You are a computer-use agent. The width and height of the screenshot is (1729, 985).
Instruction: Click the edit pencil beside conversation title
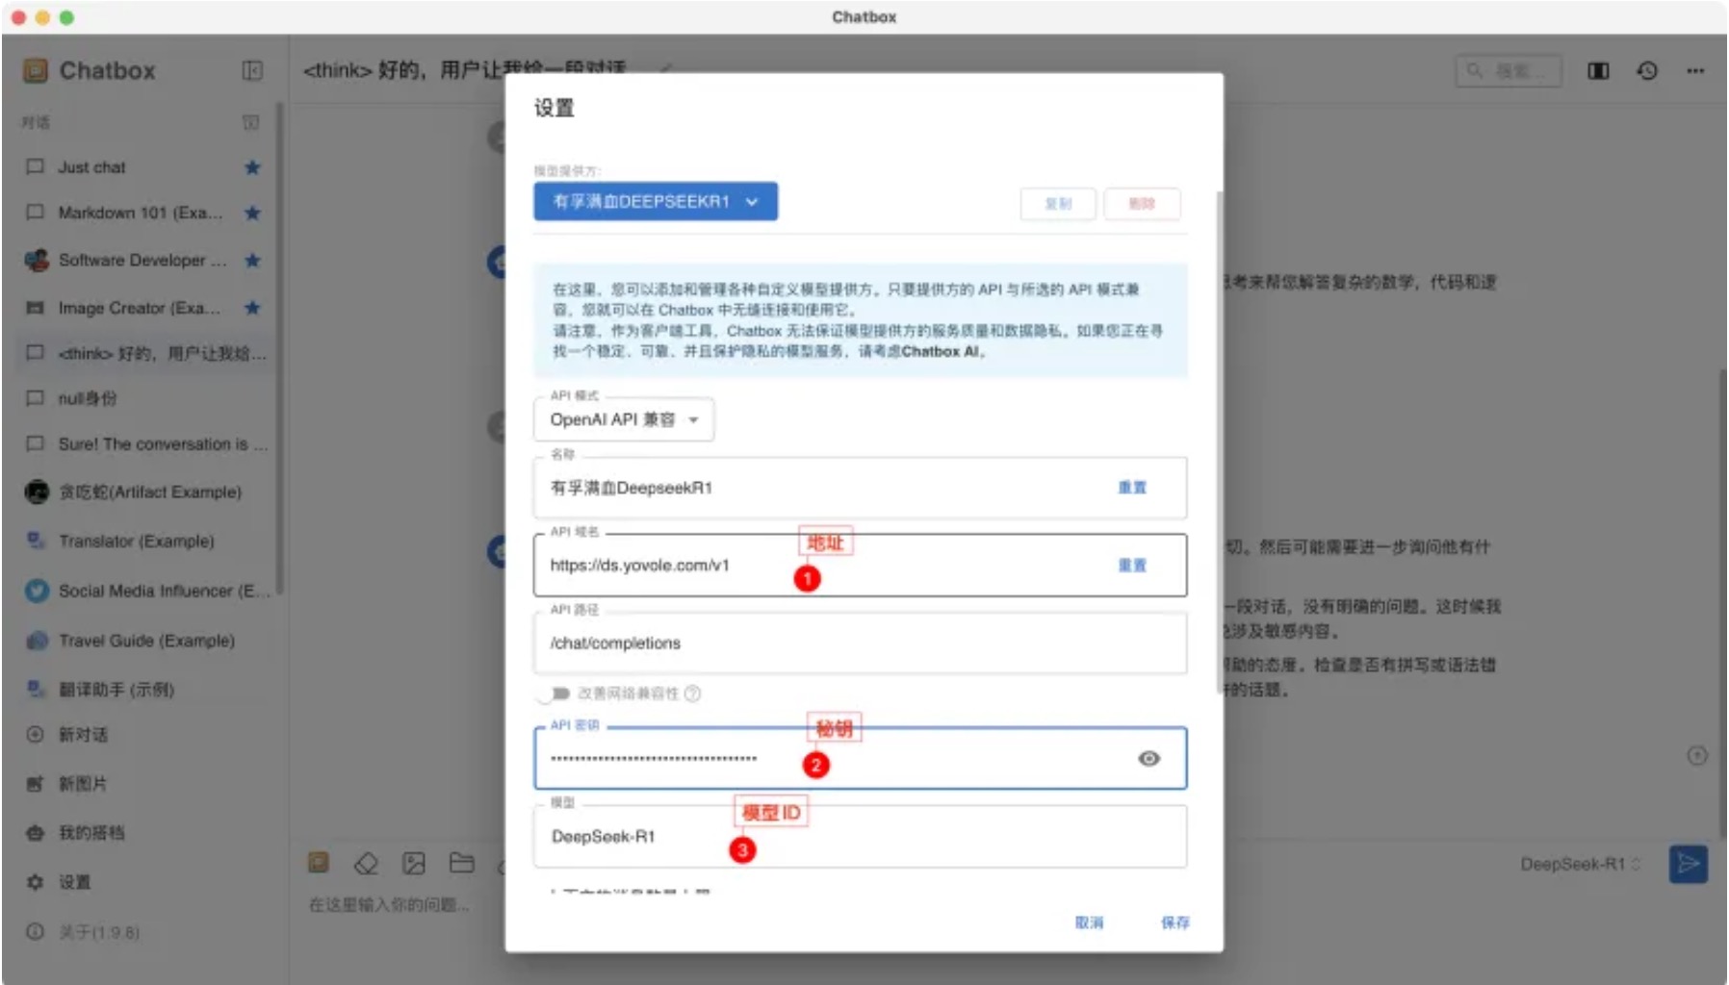[x=665, y=69]
